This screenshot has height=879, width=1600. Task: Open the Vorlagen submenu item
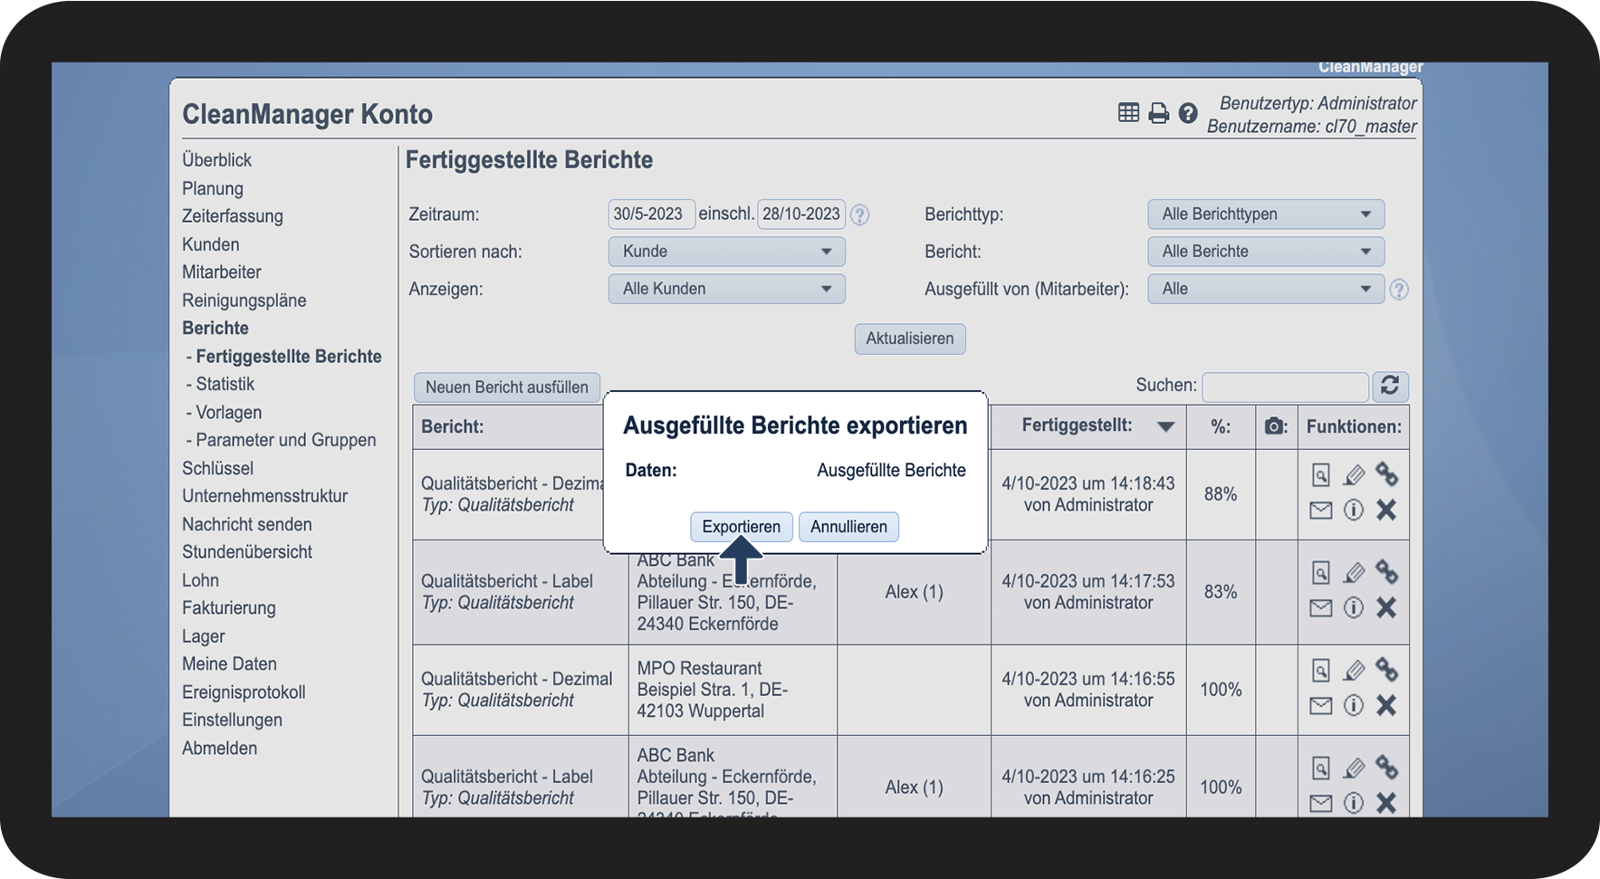pos(229,412)
